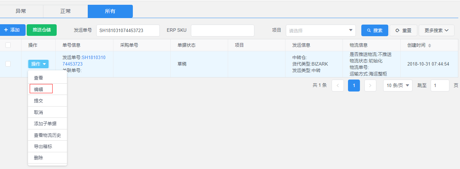Click the 运输方式:海运整柜 text
This screenshot has height=169, width=460.
click(368, 74)
